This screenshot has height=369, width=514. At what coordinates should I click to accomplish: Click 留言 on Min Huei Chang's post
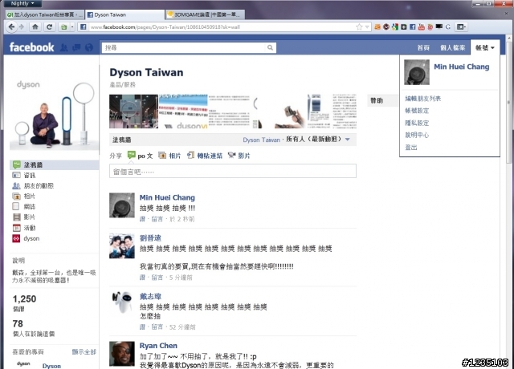157,219
